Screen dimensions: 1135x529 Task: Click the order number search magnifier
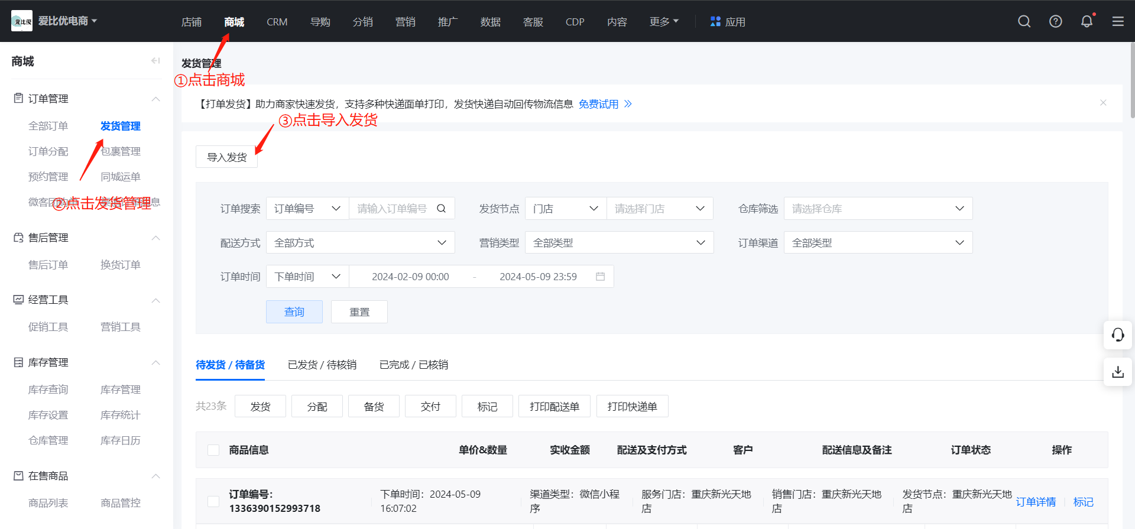(442, 208)
